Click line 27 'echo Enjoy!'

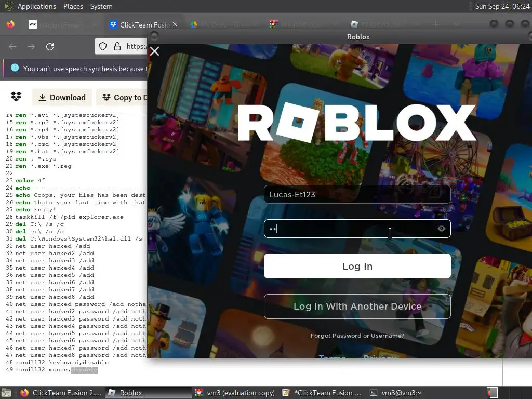[x=36, y=210]
